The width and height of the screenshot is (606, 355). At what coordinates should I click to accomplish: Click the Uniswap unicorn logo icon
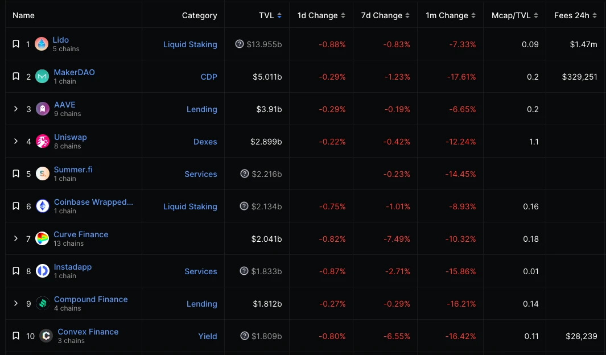point(43,141)
